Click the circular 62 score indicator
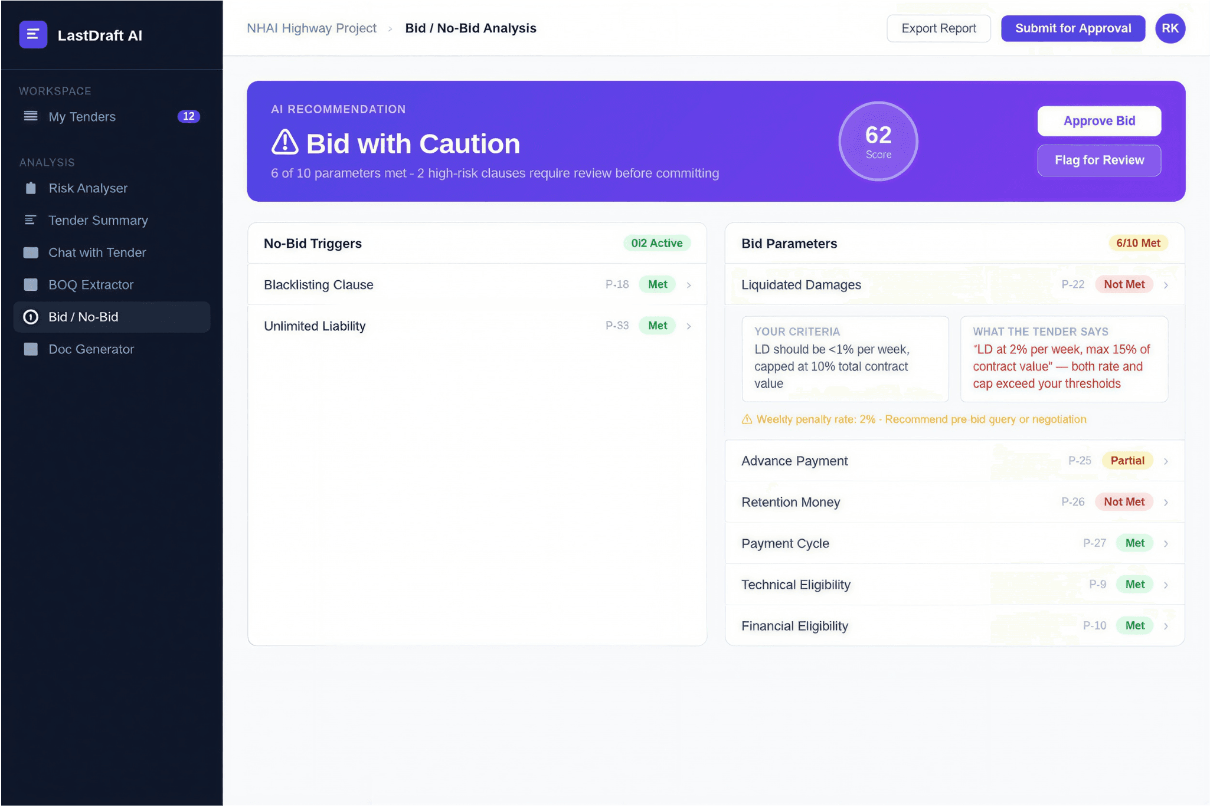This screenshot has height=807, width=1210. [878, 141]
